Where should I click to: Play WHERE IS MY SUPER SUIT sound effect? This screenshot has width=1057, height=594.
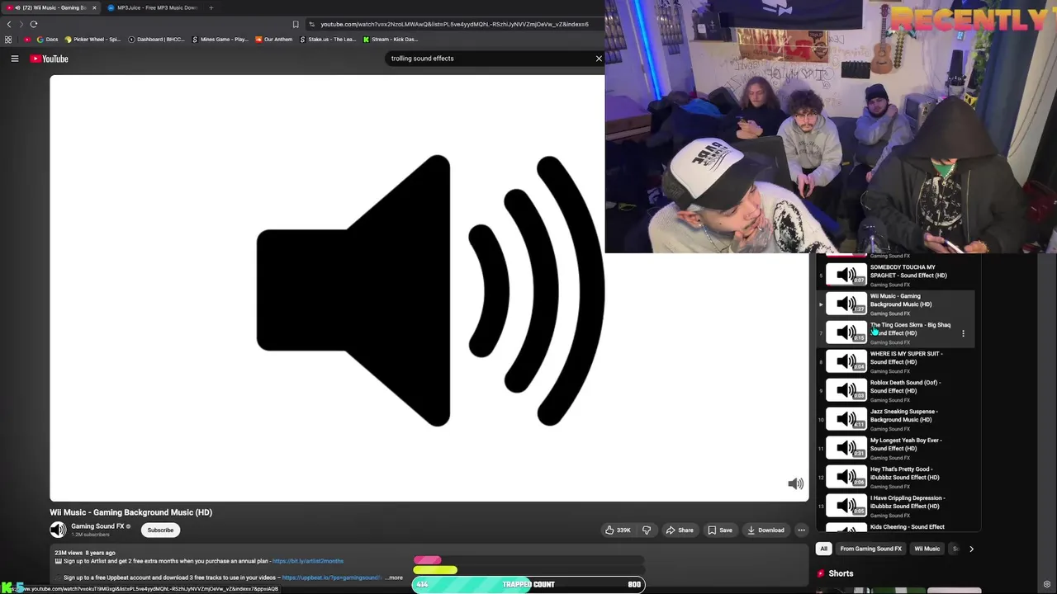coord(898,361)
